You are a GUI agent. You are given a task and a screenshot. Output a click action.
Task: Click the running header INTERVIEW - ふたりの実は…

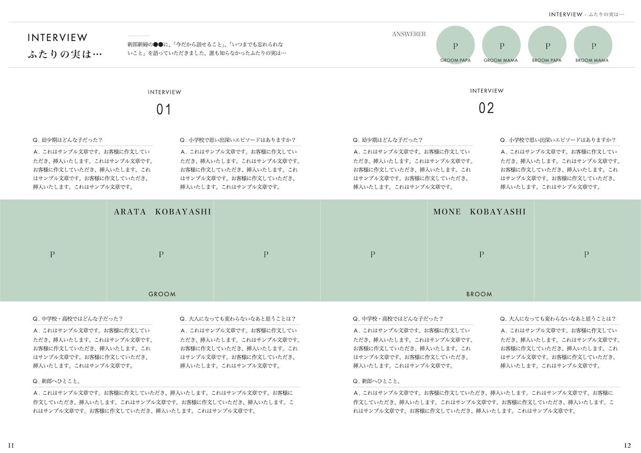click(586, 14)
